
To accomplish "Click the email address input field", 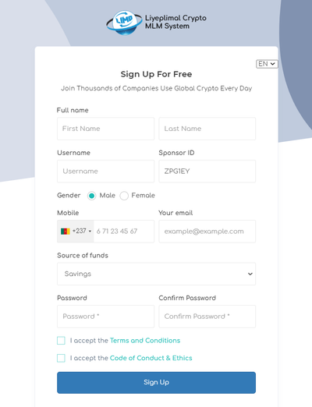I will point(207,231).
